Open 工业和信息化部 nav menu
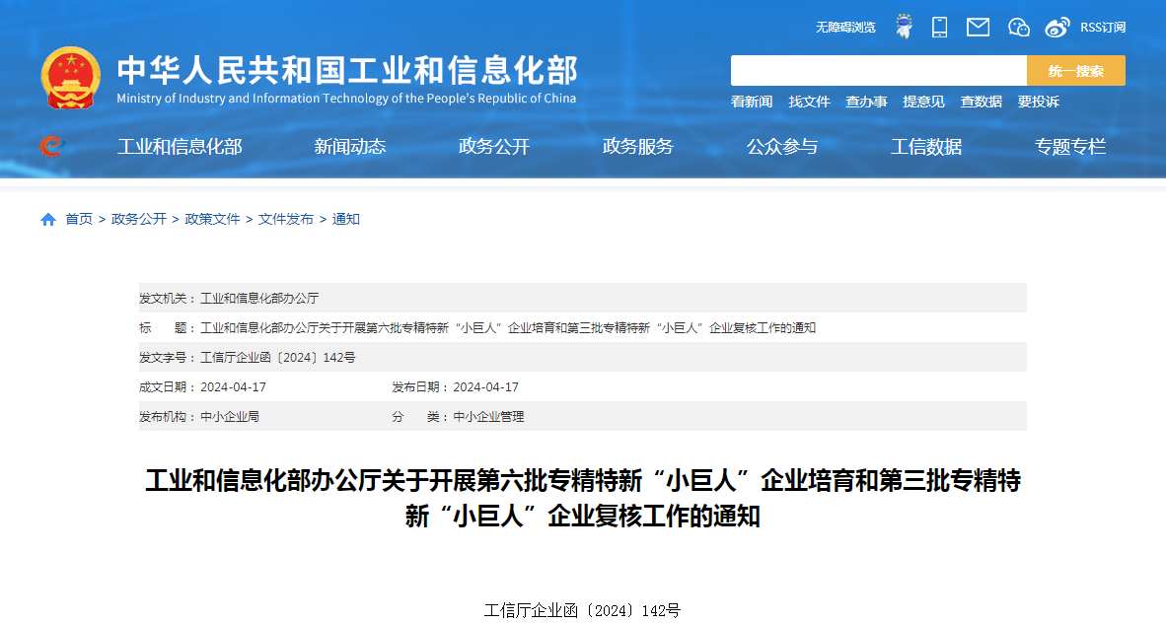The image size is (1166, 623). 180,147
